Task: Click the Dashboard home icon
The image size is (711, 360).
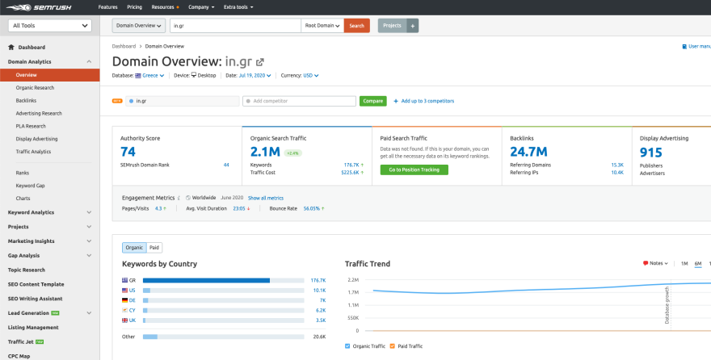Action: (x=11, y=48)
